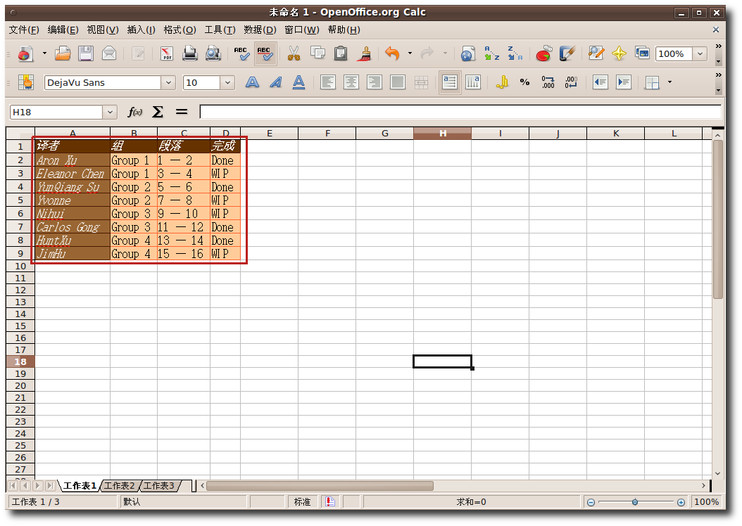Toggle AutoSpellcheck
Screen dimensions: 742x526
pos(265,53)
